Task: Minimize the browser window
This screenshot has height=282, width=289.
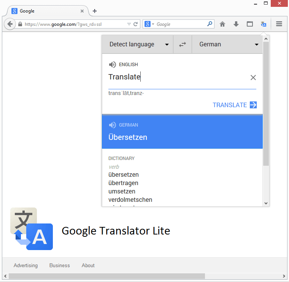Action: (256, 3)
